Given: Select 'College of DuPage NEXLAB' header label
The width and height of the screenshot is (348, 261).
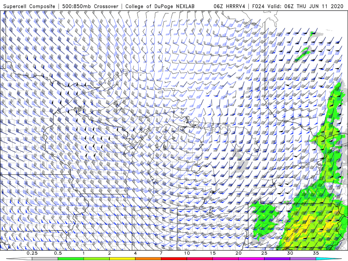Looking at the screenshot, I should click(x=160, y=6).
